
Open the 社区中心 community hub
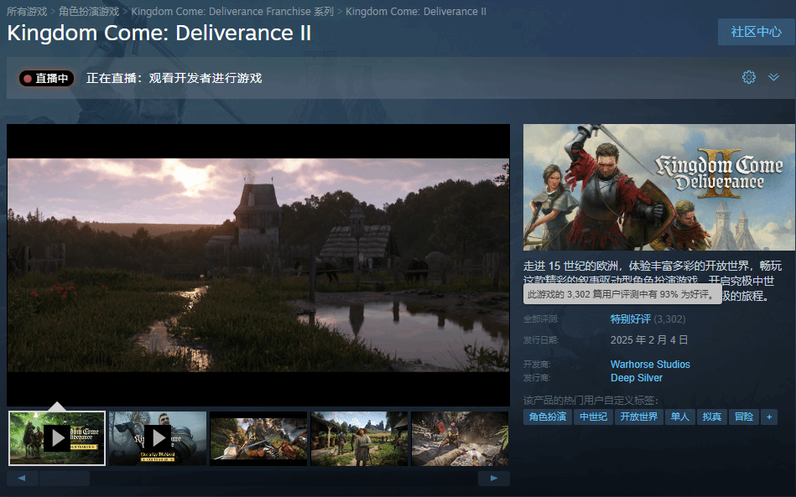[x=757, y=32]
